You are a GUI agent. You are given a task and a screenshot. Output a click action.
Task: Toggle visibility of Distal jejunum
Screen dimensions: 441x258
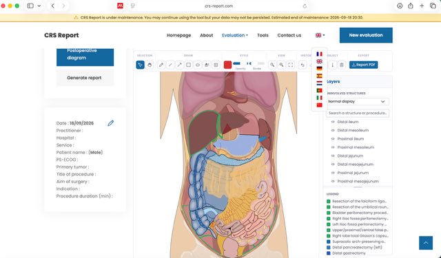(333, 155)
